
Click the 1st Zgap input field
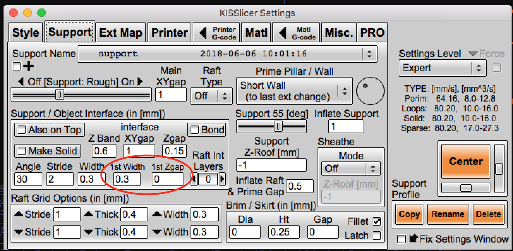168,179
